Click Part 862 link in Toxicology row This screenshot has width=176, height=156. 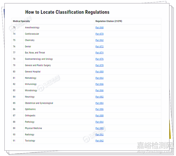coord(99,141)
